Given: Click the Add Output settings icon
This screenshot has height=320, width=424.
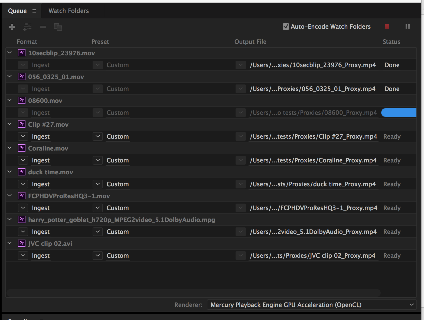Looking at the screenshot, I should (27, 27).
